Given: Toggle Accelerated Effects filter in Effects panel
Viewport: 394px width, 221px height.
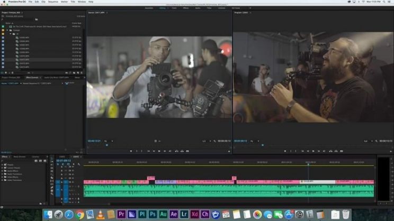Looking at the screenshot, I should [36, 161].
